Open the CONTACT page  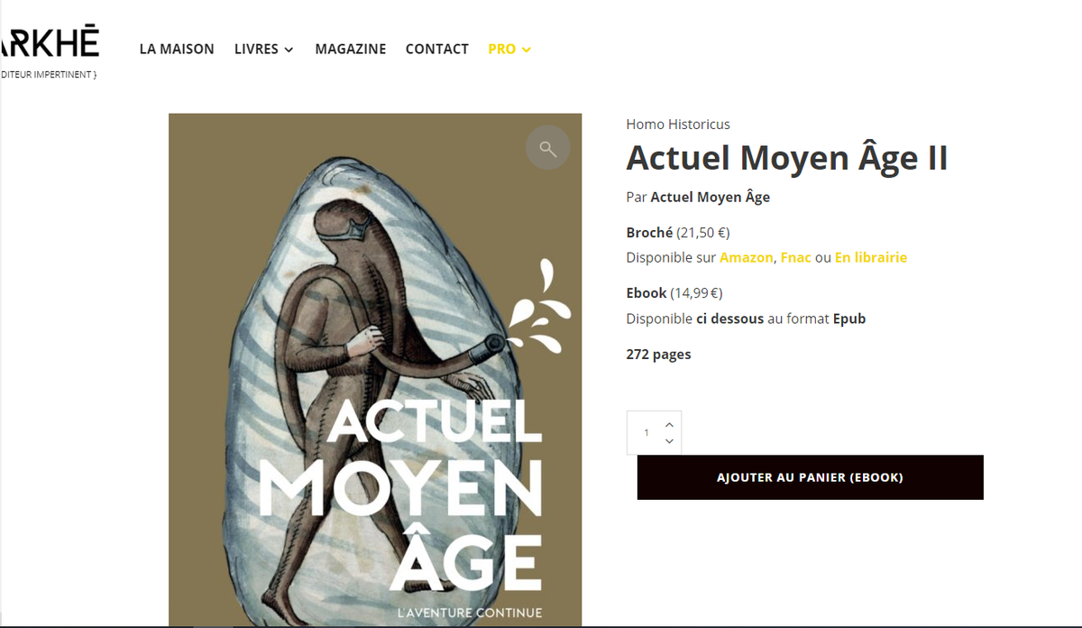pos(437,49)
